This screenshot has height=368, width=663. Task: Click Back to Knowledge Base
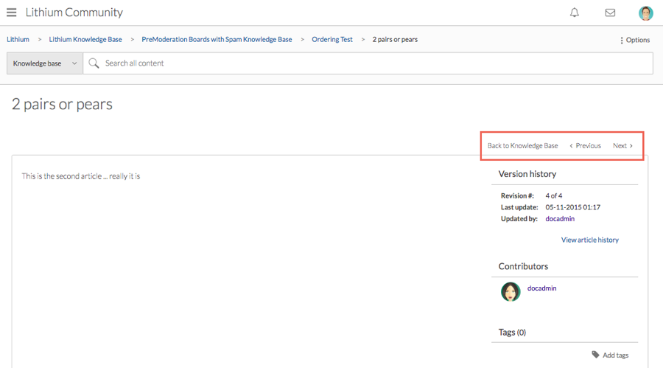(522, 146)
